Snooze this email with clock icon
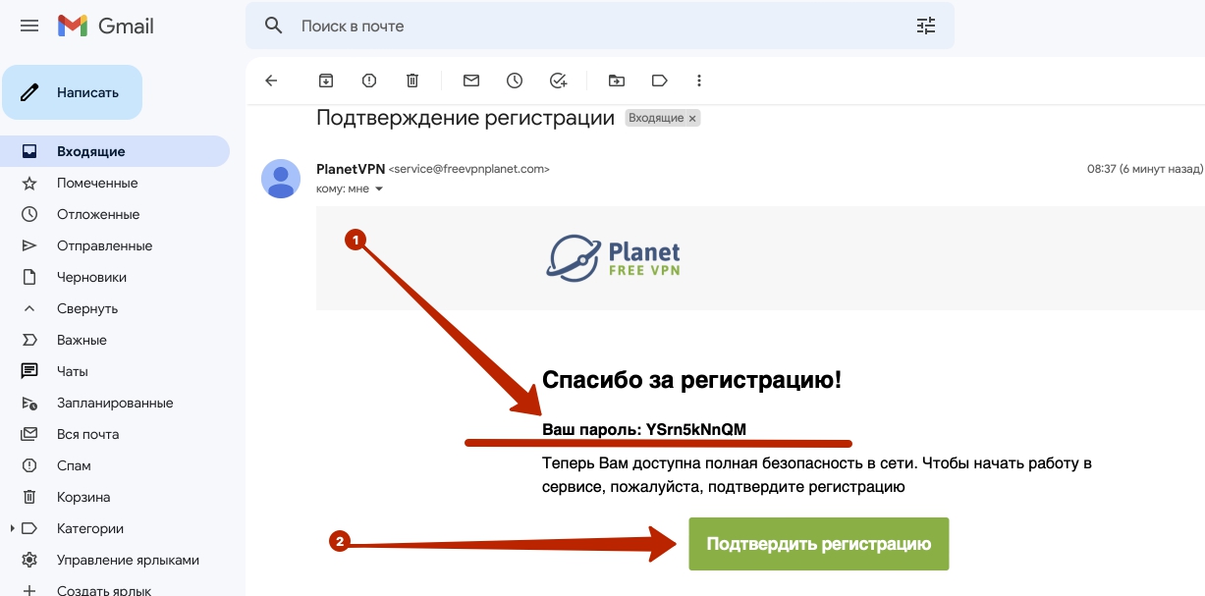The image size is (1205, 596). coord(515,81)
